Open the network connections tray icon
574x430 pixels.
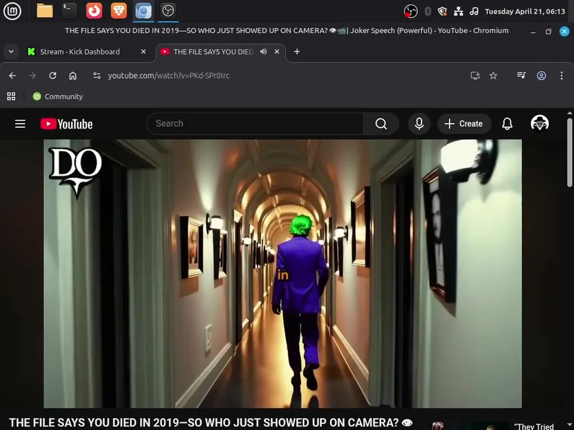point(459,11)
